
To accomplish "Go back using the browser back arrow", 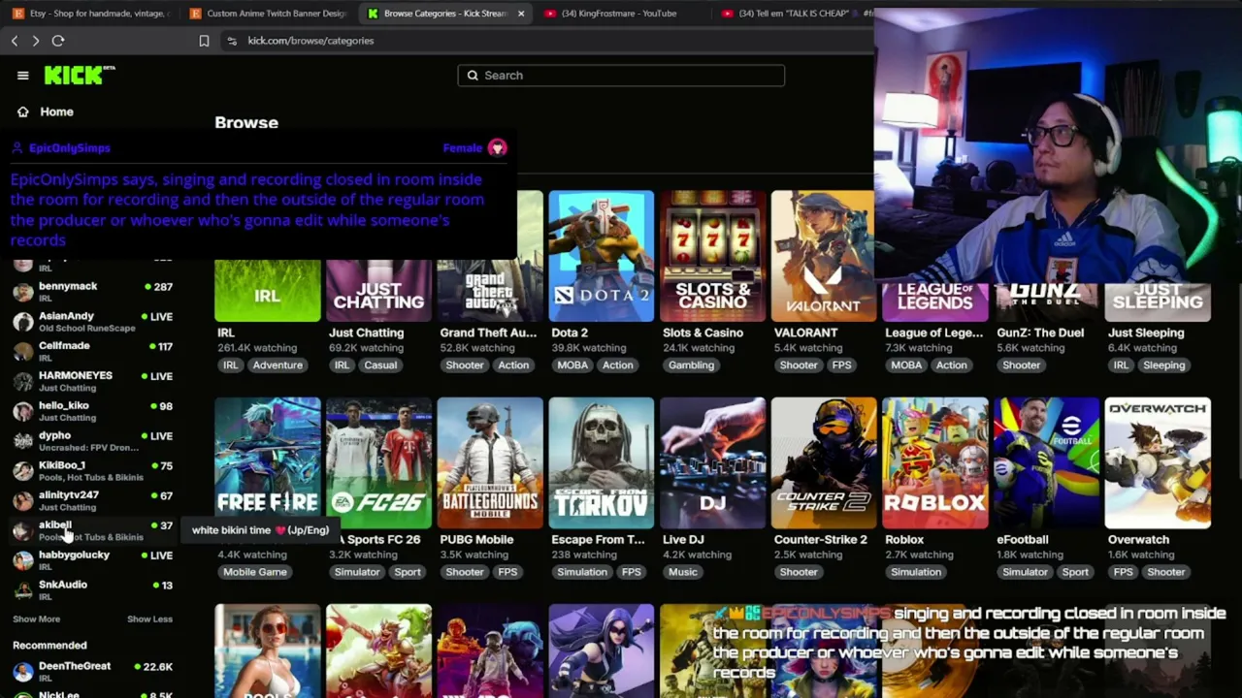I will [15, 41].
